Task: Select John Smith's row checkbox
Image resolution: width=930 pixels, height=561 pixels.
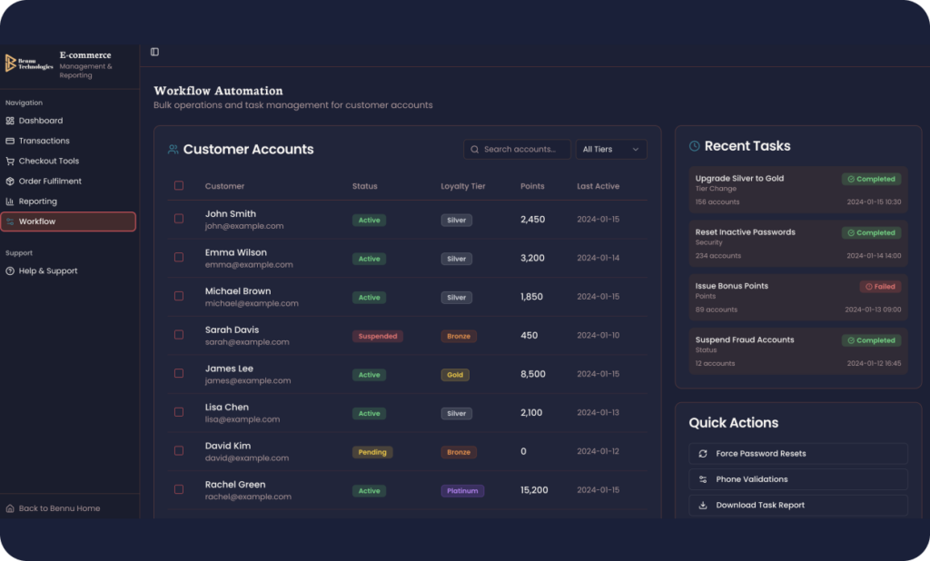Action: tap(179, 219)
